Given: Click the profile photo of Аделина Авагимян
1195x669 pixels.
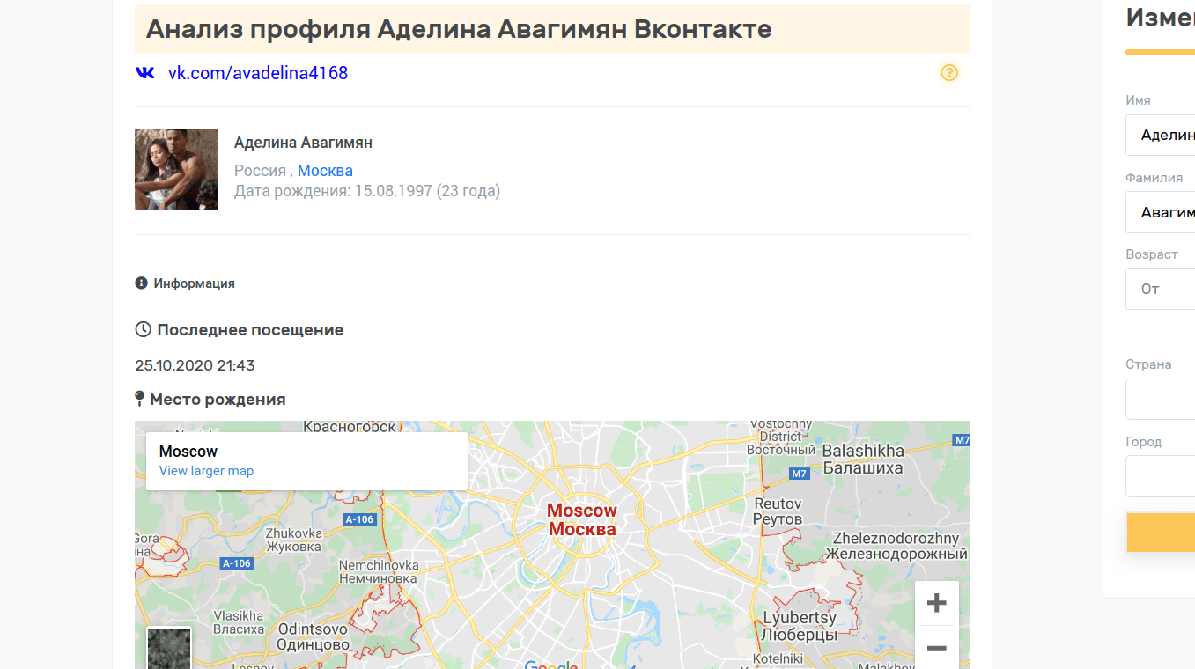Looking at the screenshot, I should point(175,169).
